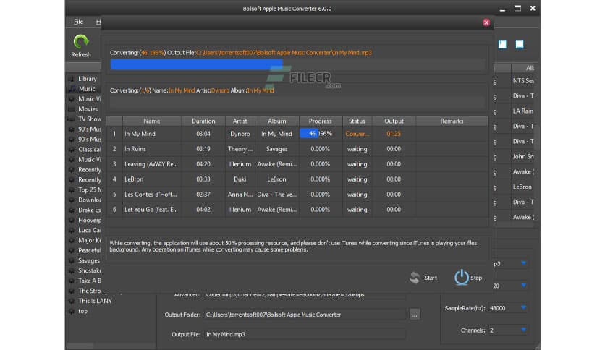
Task: Open Savages playlist in the sidebar
Action: click(x=89, y=260)
